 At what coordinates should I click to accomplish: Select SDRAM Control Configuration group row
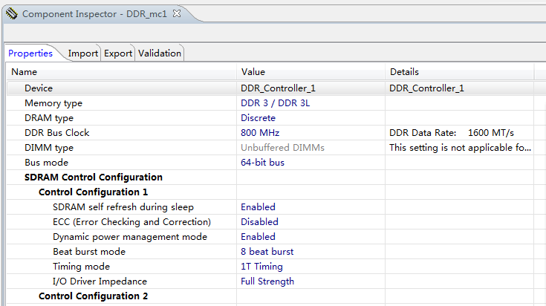[93, 178]
